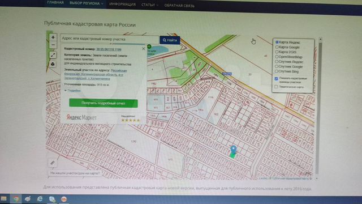Click the blue location pin on map
Image resolution: width=362 pixels, height=204 pixels.
[x=234, y=150]
